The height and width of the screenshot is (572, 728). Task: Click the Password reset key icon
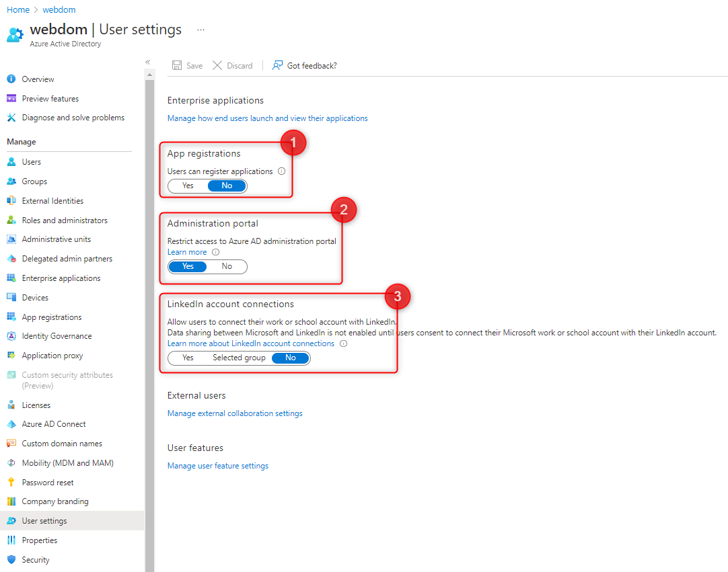click(11, 483)
